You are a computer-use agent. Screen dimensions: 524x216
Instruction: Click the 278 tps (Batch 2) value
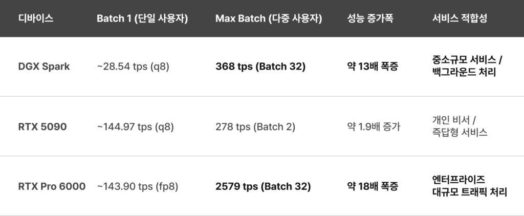(255, 126)
